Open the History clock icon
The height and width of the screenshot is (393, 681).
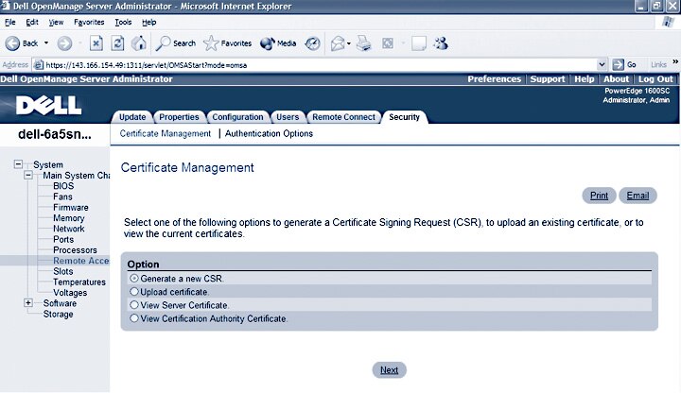(x=312, y=43)
